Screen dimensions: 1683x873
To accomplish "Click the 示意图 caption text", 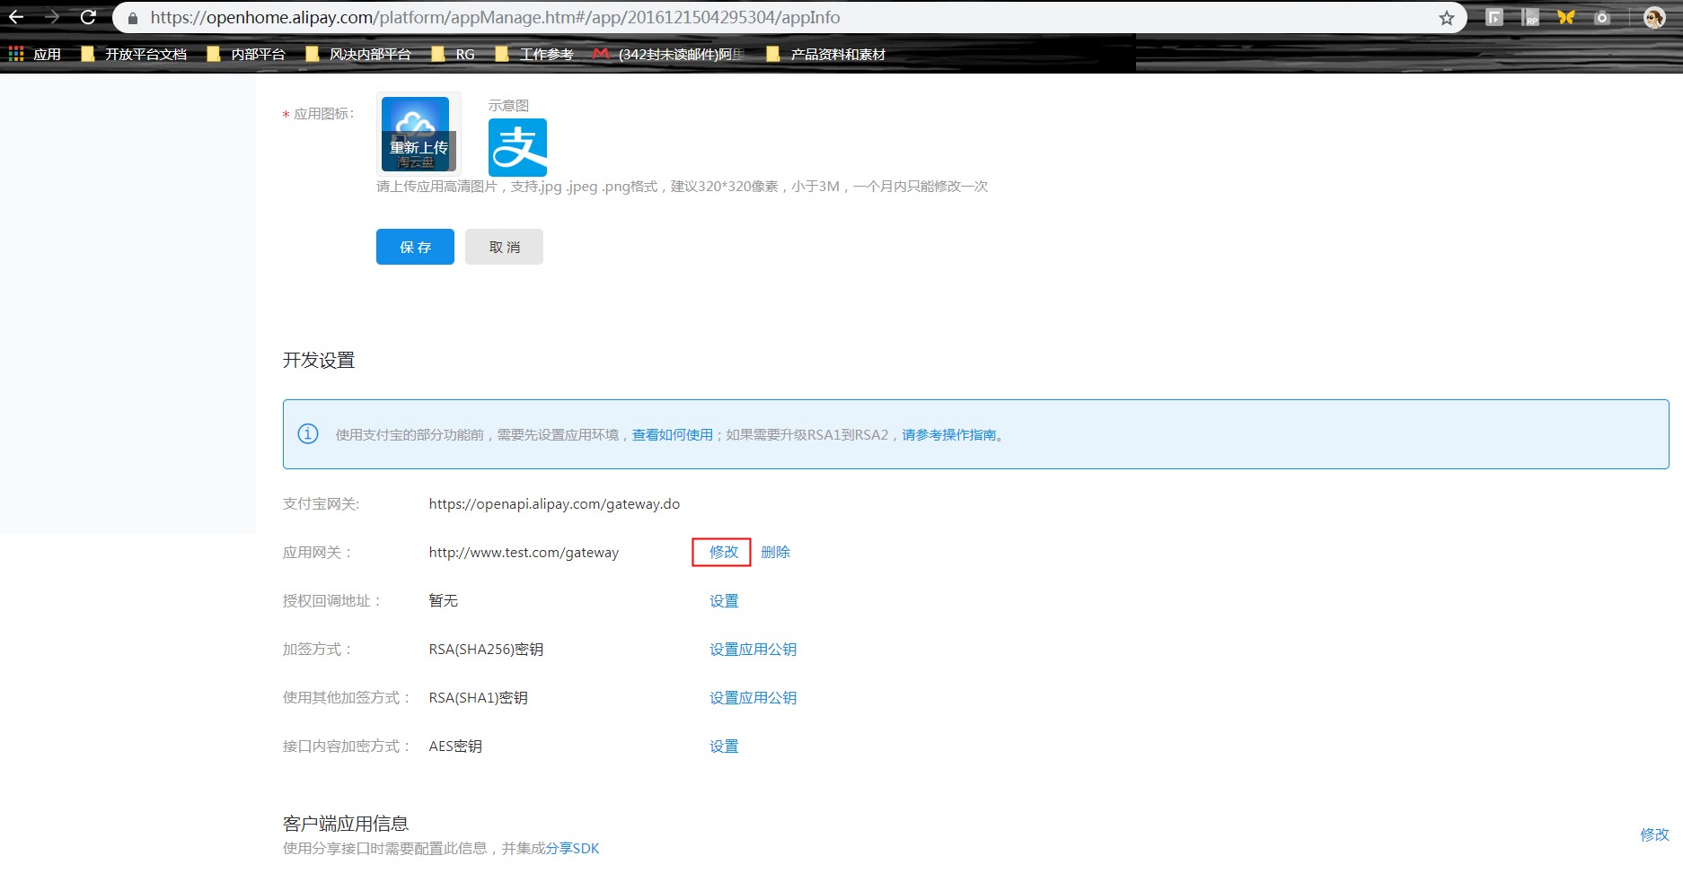I will (508, 105).
